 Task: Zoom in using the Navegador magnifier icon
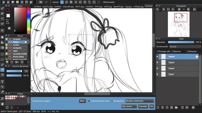[x=163, y=9]
